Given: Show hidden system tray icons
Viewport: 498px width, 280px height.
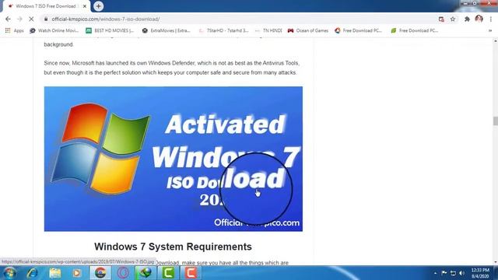Looking at the screenshot, I should tap(435, 273).
